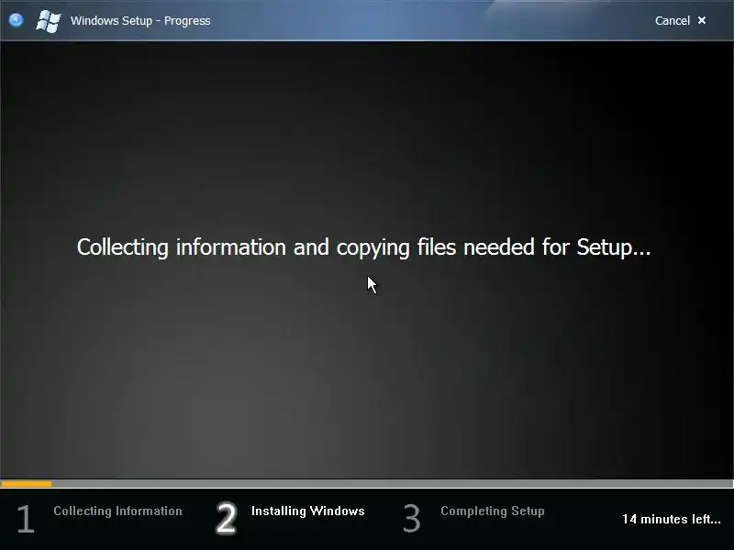The image size is (734, 550).
Task: Click the step number 3
Action: tap(412, 519)
